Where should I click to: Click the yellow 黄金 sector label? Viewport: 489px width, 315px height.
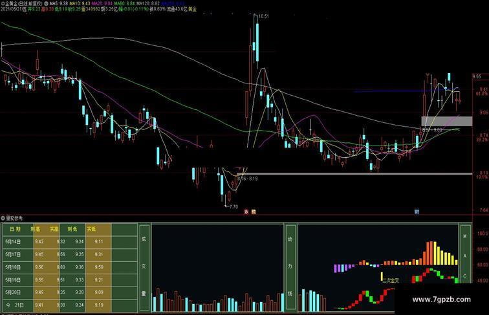(192, 9)
